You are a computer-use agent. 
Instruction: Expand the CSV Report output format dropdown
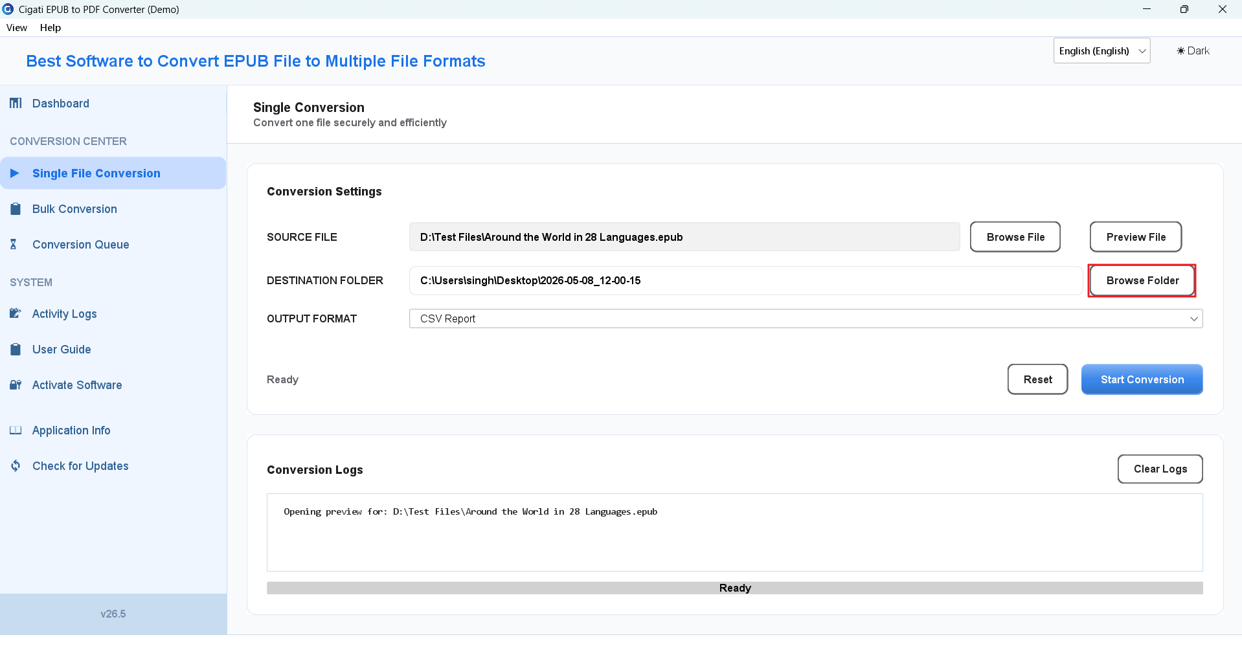pyautogui.click(x=806, y=318)
